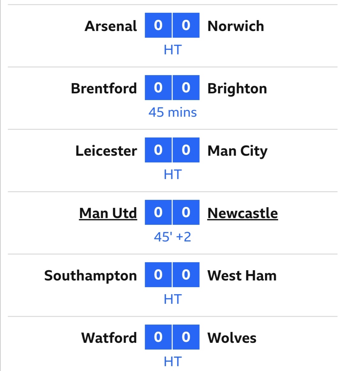The image size is (345, 371).
Task: Click the HT label under Leicester match
Action: tap(173, 175)
